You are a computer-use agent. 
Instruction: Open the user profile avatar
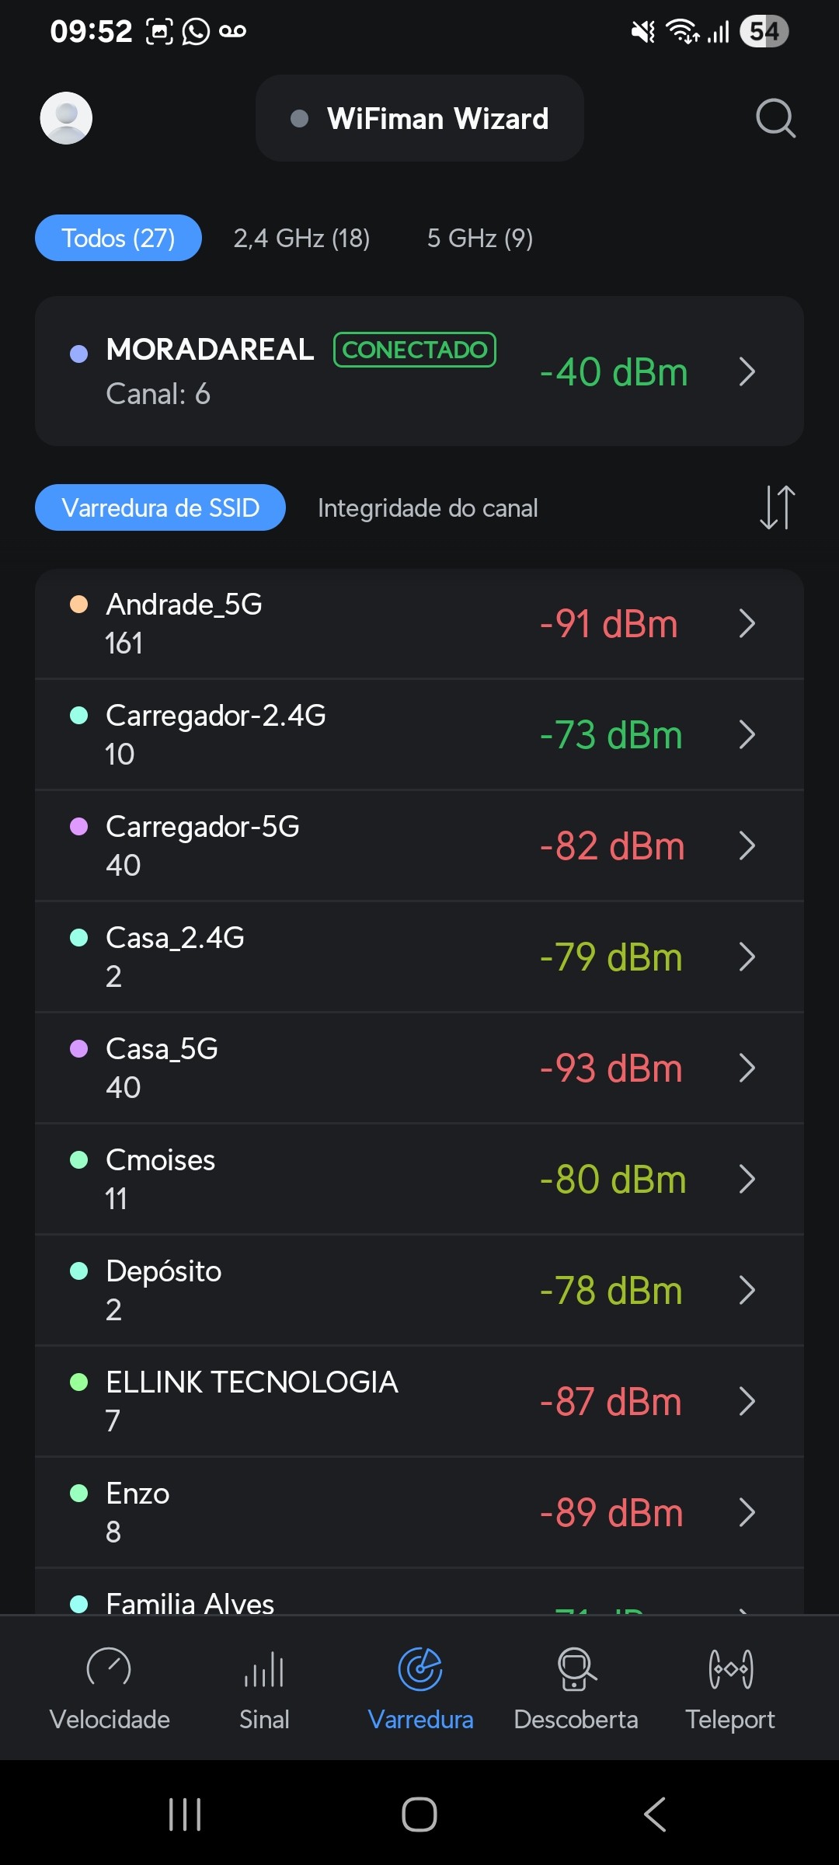point(66,118)
